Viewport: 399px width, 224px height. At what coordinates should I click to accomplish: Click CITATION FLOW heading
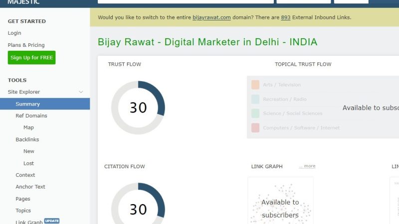tap(124, 167)
